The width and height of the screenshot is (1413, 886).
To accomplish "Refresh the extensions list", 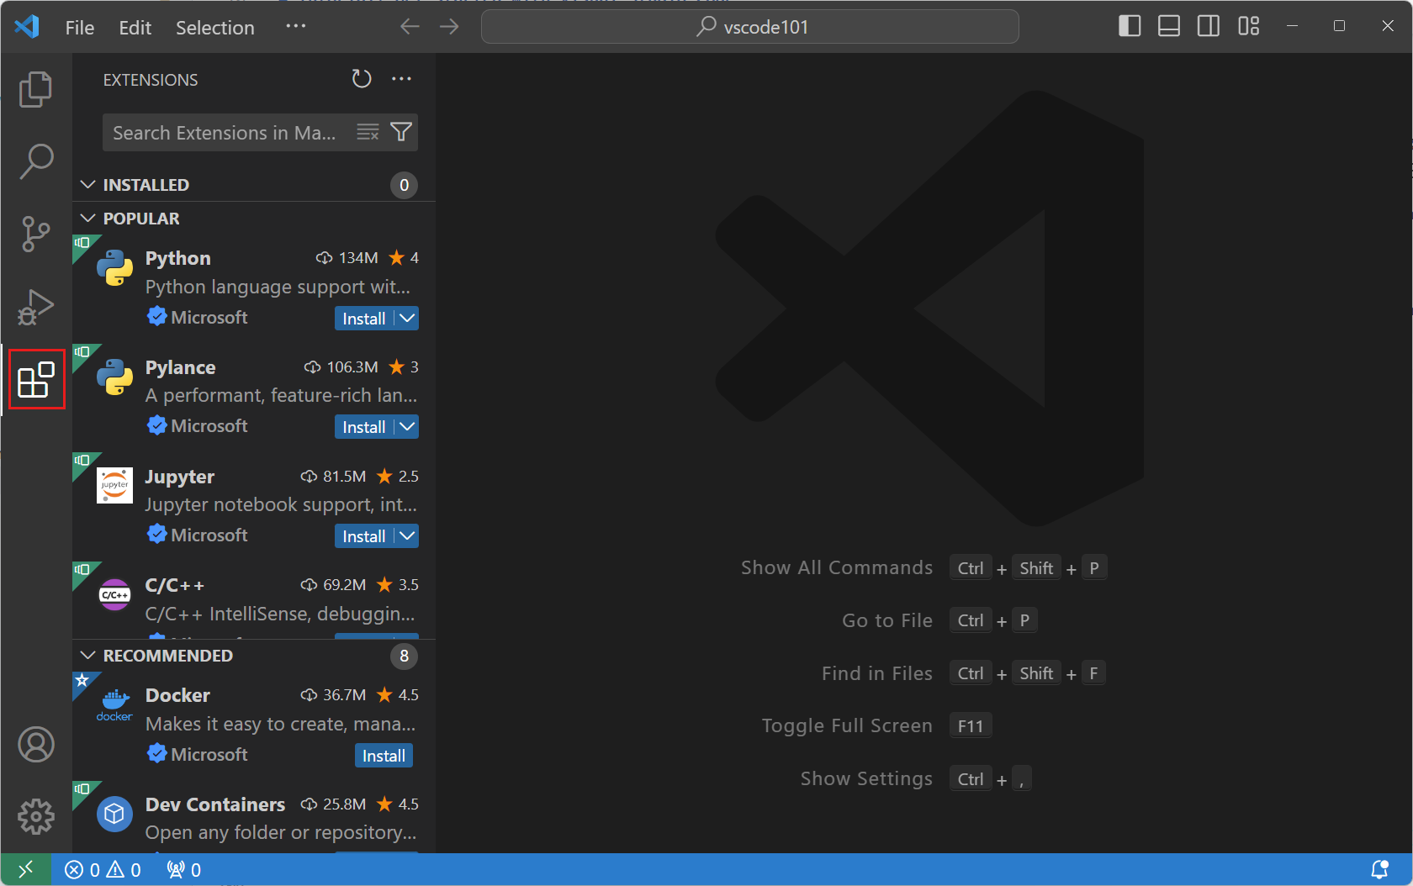I will pyautogui.click(x=361, y=78).
